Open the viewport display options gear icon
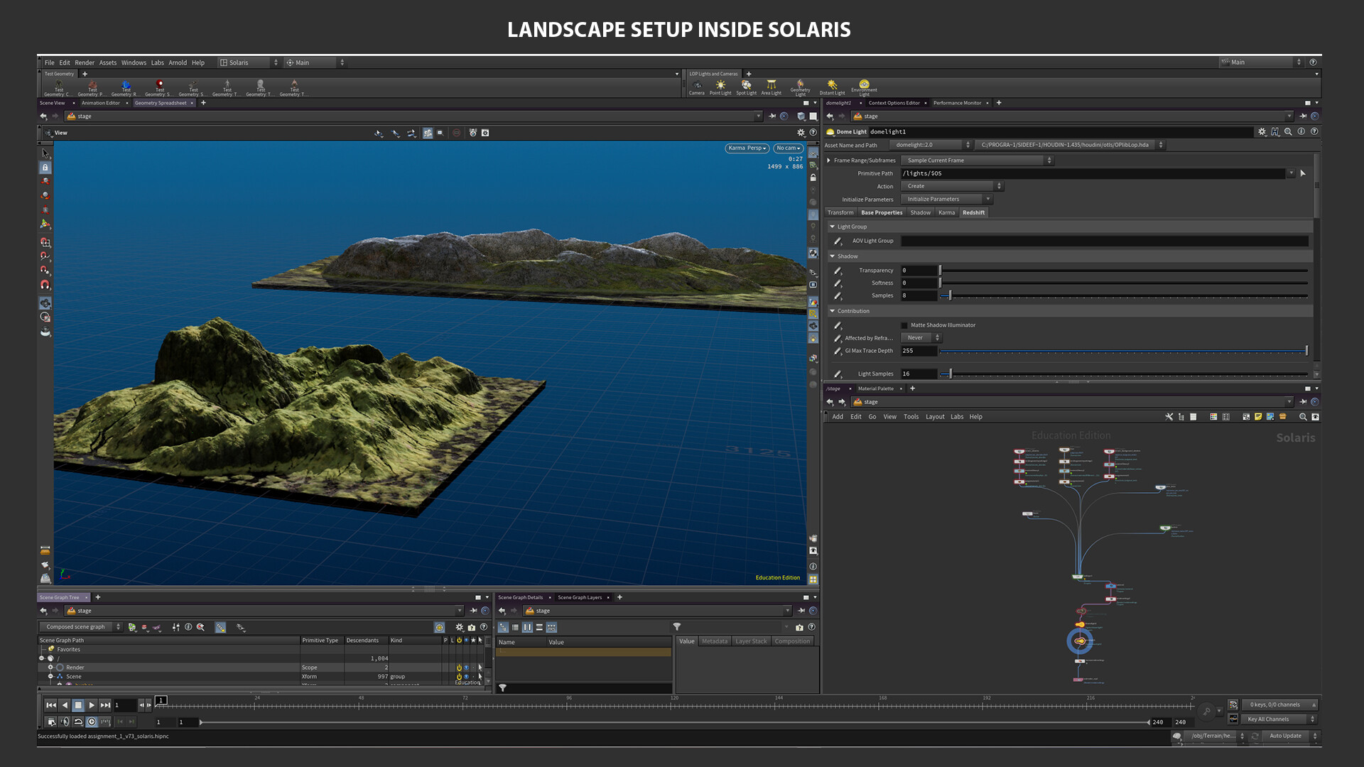This screenshot has height=767, width=1364. click(x=801, y=132)
